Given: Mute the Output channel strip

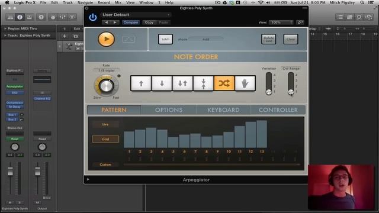Looking at the screenshot, I should pyautogui.click(x=37, y=202).
